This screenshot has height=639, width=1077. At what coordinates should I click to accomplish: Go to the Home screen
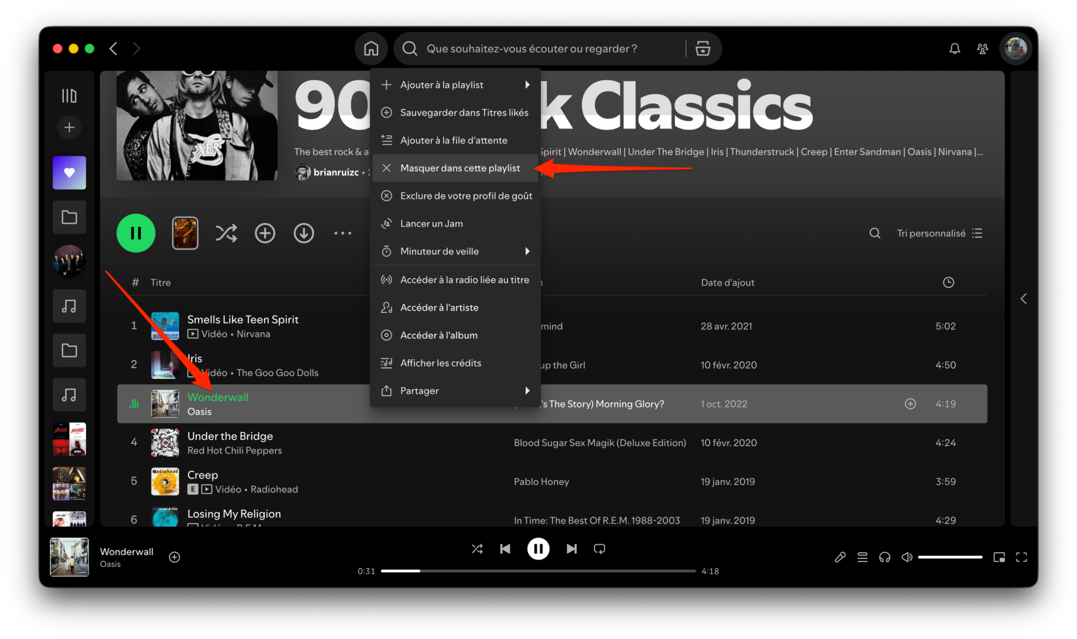[x=371, y=49]
